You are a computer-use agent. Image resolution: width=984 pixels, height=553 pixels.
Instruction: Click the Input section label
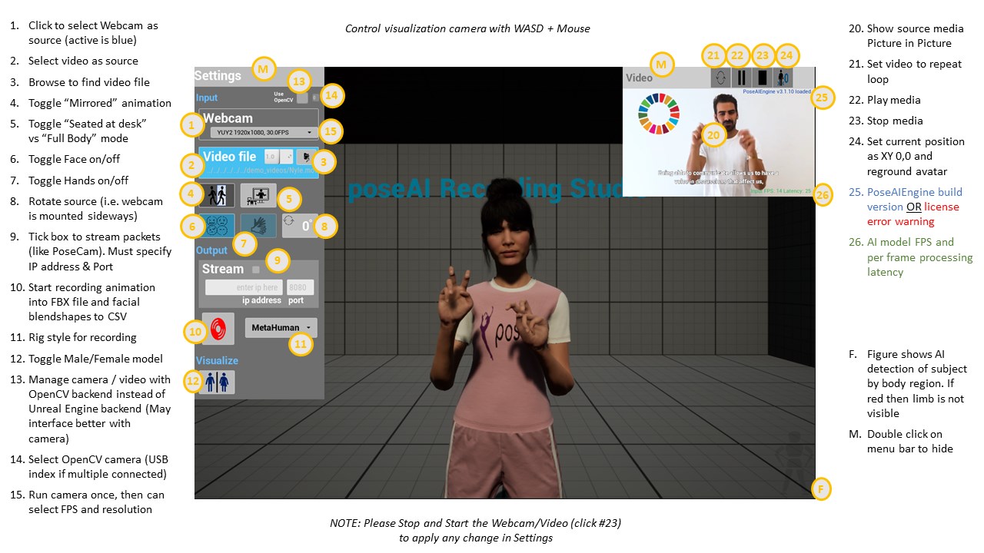[x=207, y=98]
